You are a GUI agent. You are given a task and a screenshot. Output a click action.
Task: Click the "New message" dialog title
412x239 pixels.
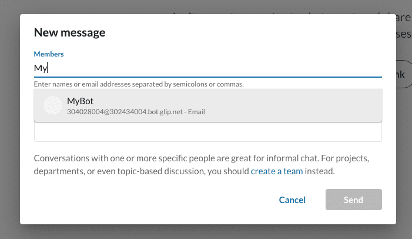click(x=69, y=32)
